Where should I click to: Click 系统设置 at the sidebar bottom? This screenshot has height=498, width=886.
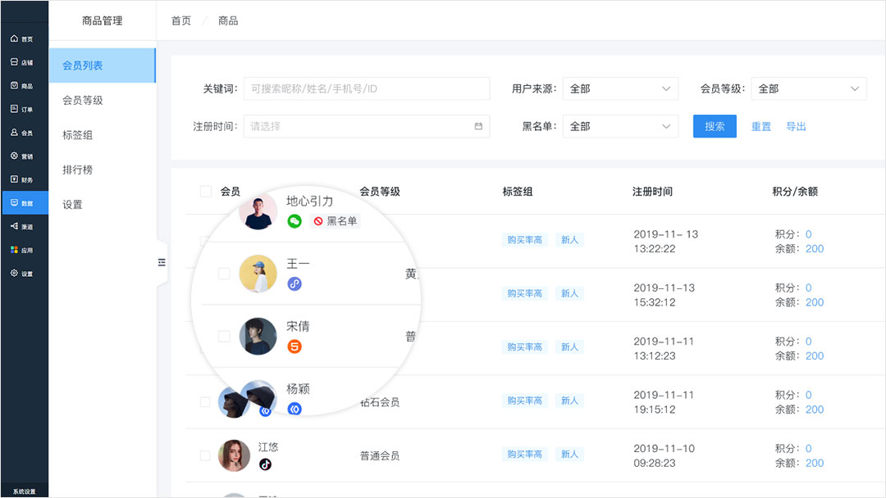25,491
